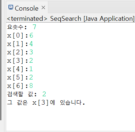Image resolution: width=135 pixels, height=132 pixels.
Task: Click the output line 'x[5]:2'
Action: coord(20,78)
